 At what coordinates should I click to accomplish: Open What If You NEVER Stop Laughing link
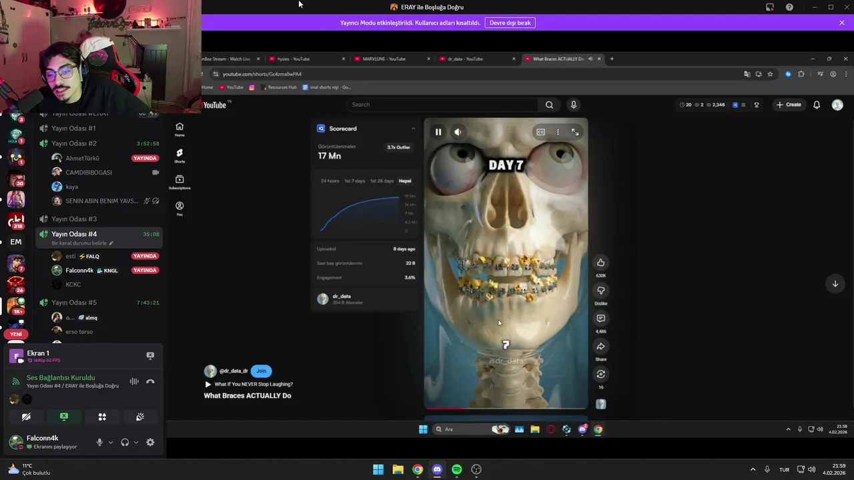254,384
